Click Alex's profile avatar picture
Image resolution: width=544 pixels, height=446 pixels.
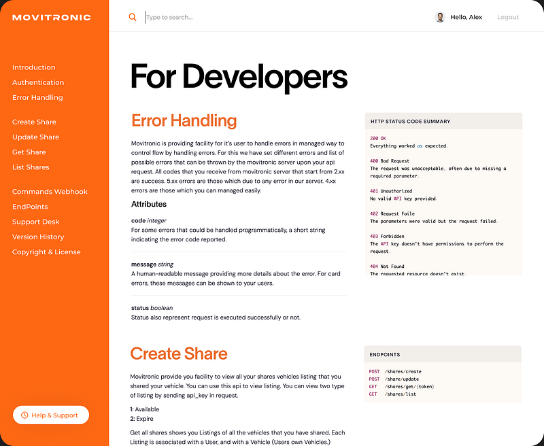pyautogui.click(x=440, y=17)
